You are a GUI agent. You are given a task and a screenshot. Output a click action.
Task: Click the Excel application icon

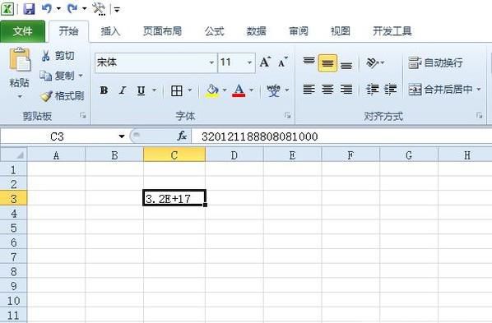click(x=7, y=8)
